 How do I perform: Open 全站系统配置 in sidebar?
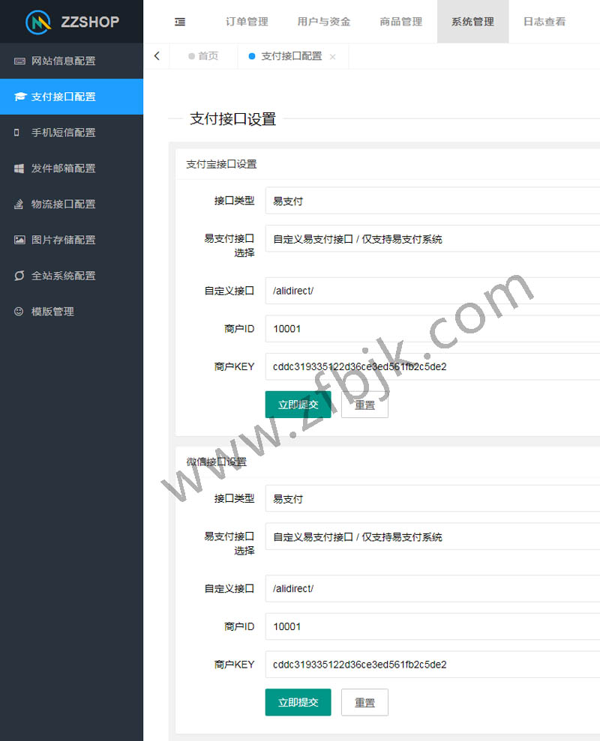[x=71, y=276]
